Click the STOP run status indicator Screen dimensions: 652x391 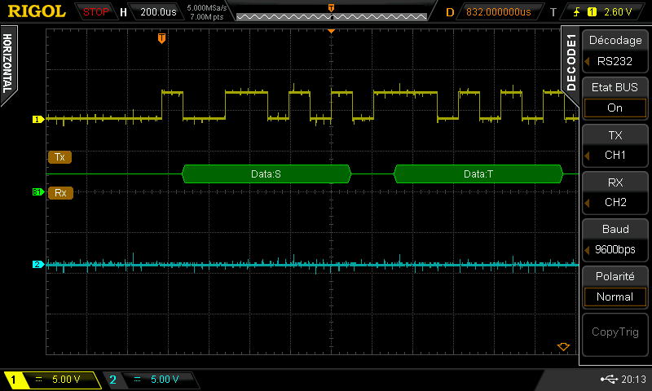[95, 12]
